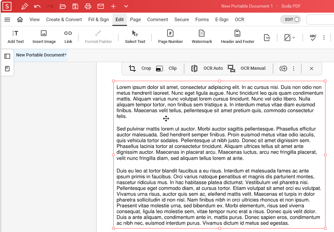Open the bookmarks panel icon
This screenshot has height=232, width=334.
coord(7,68)
